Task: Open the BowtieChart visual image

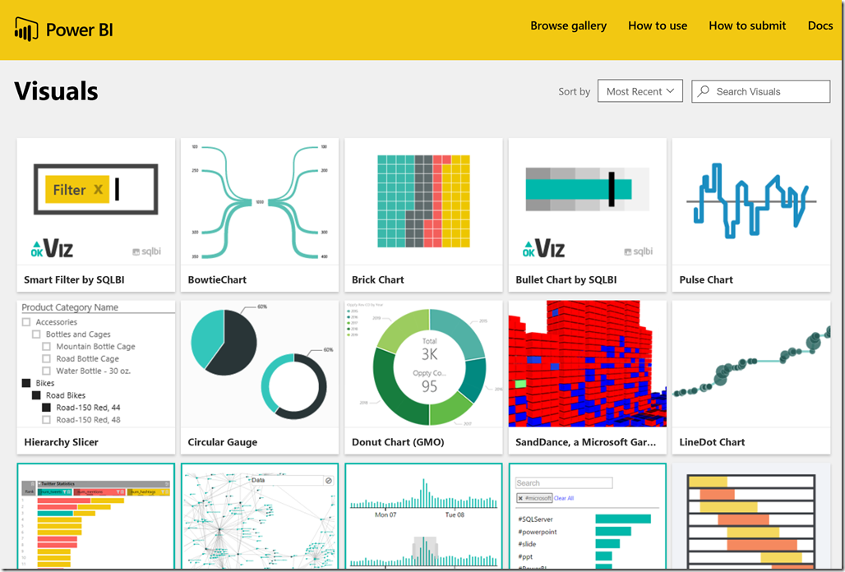Action: coord(260,201)
